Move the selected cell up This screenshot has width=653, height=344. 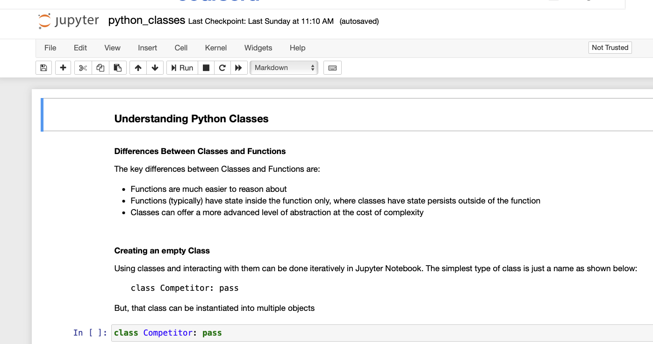point(138,68)
